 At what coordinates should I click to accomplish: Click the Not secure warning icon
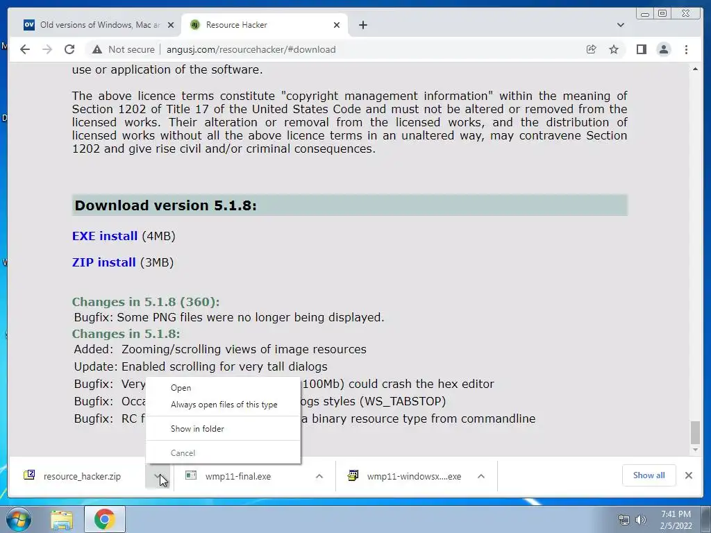(97, 49)
